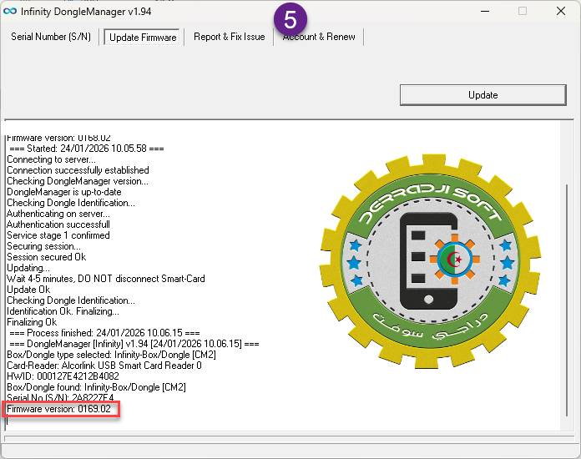581x459 pixels.
Task: Switch to Report & Fix Issue tab
Action: tap(229, 37)
